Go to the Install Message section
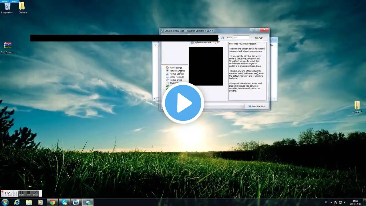Viewport: 366px width, 206px height. tap(176, 77)
